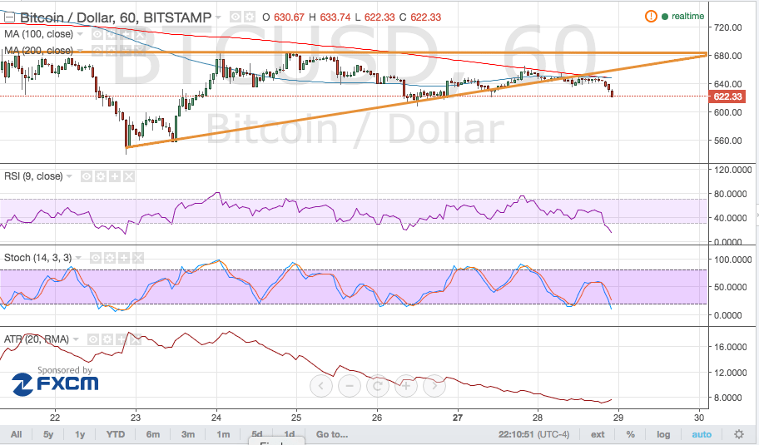
Task: Click the Go to... button
Action: (x=332, y=435)
